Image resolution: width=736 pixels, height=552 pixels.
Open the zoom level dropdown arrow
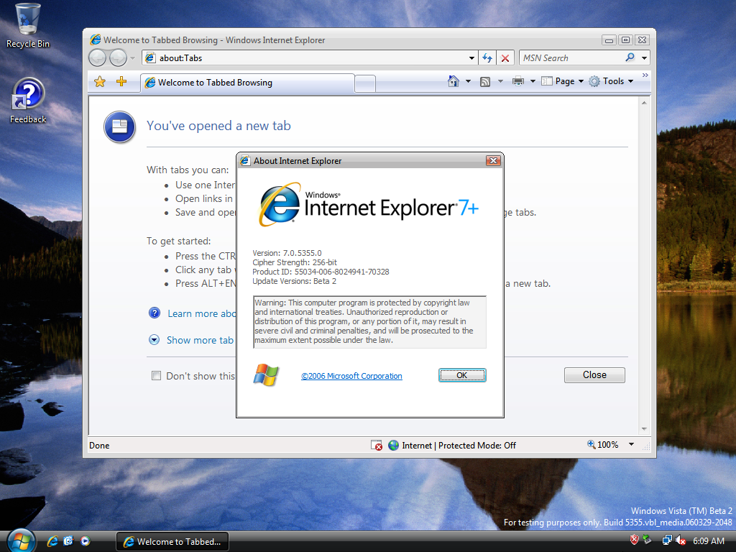[x=631, y=444]
